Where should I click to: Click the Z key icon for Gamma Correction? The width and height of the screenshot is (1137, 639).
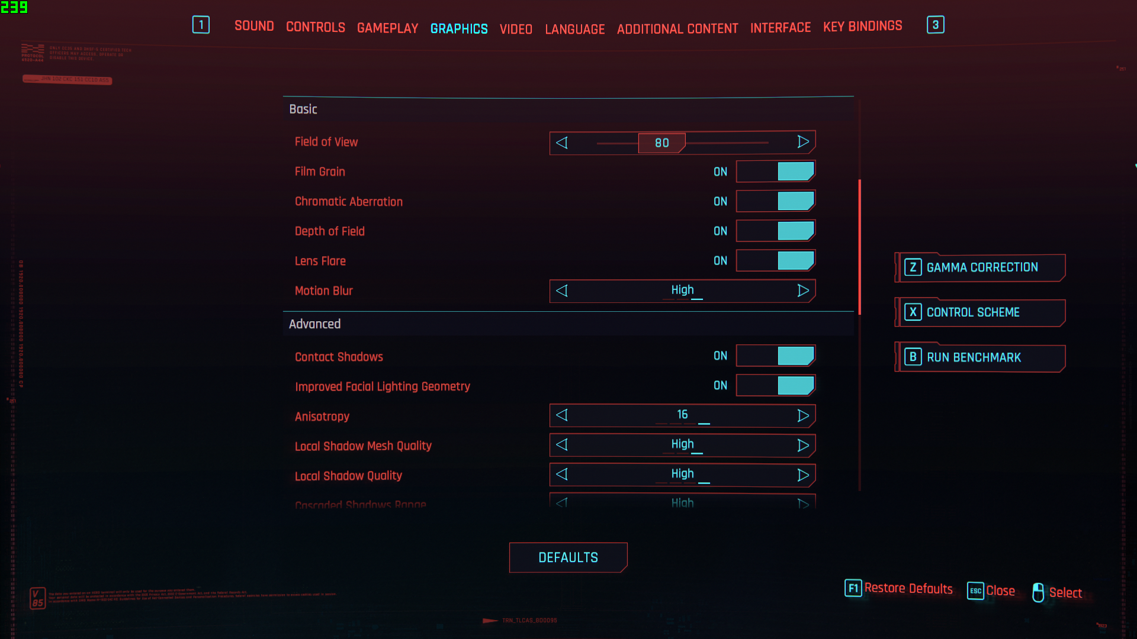913,267
